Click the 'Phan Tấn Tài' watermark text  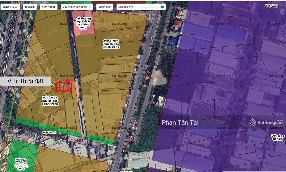[x=180, y=123]
